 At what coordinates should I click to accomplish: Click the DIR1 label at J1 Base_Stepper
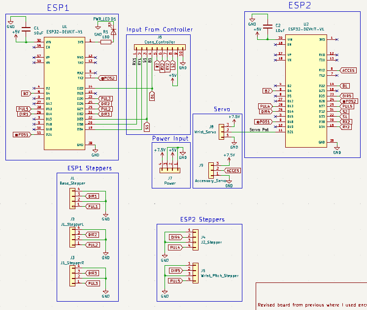(93, 196)
